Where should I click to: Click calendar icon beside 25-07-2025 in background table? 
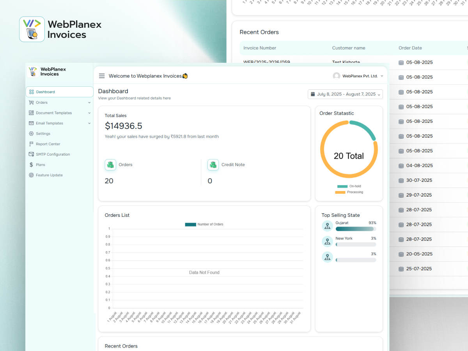tap(401, 269)
